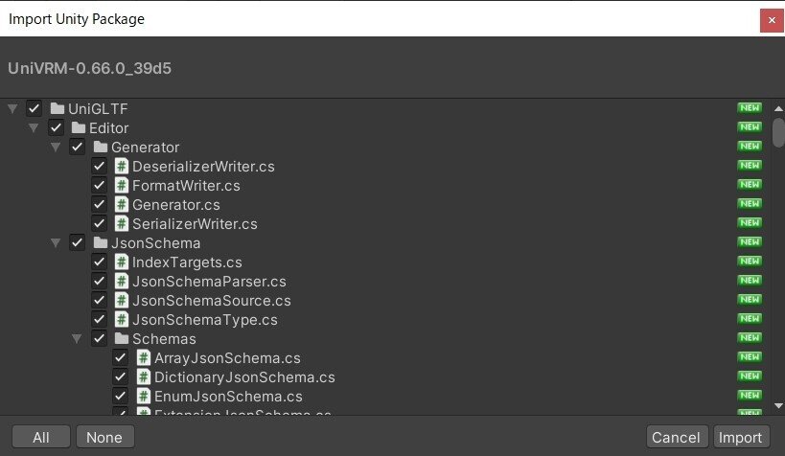Toggle the ArrayJsonSchema.cs checkbox
The width and height of the screenshot is (785, 456).
click(x=121, y=357)
